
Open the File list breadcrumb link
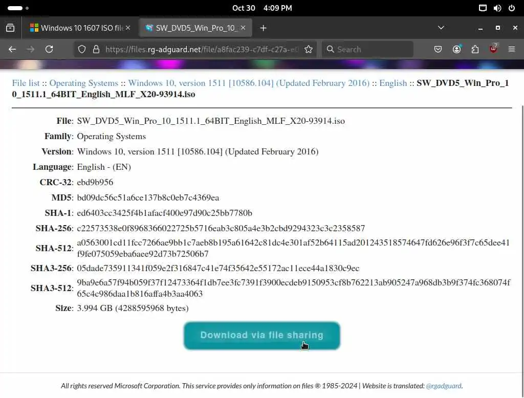point(26,83)
